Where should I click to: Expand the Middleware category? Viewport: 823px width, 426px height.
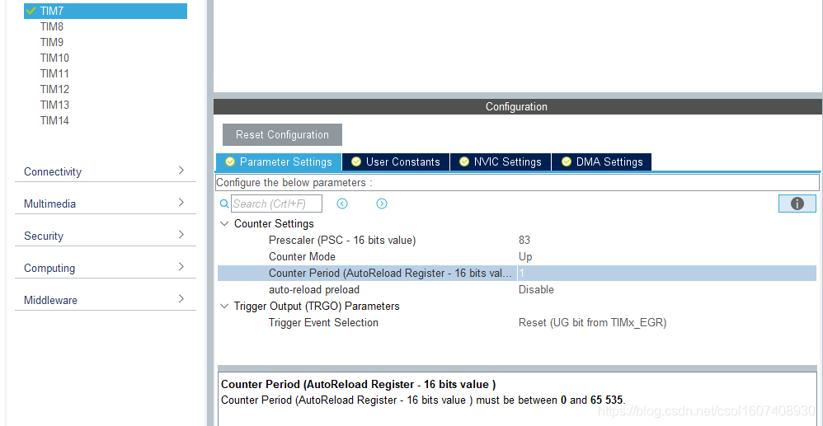tap(105, 300)
